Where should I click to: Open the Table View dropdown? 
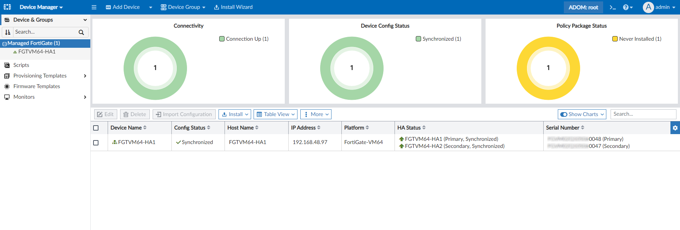[275, 114]
